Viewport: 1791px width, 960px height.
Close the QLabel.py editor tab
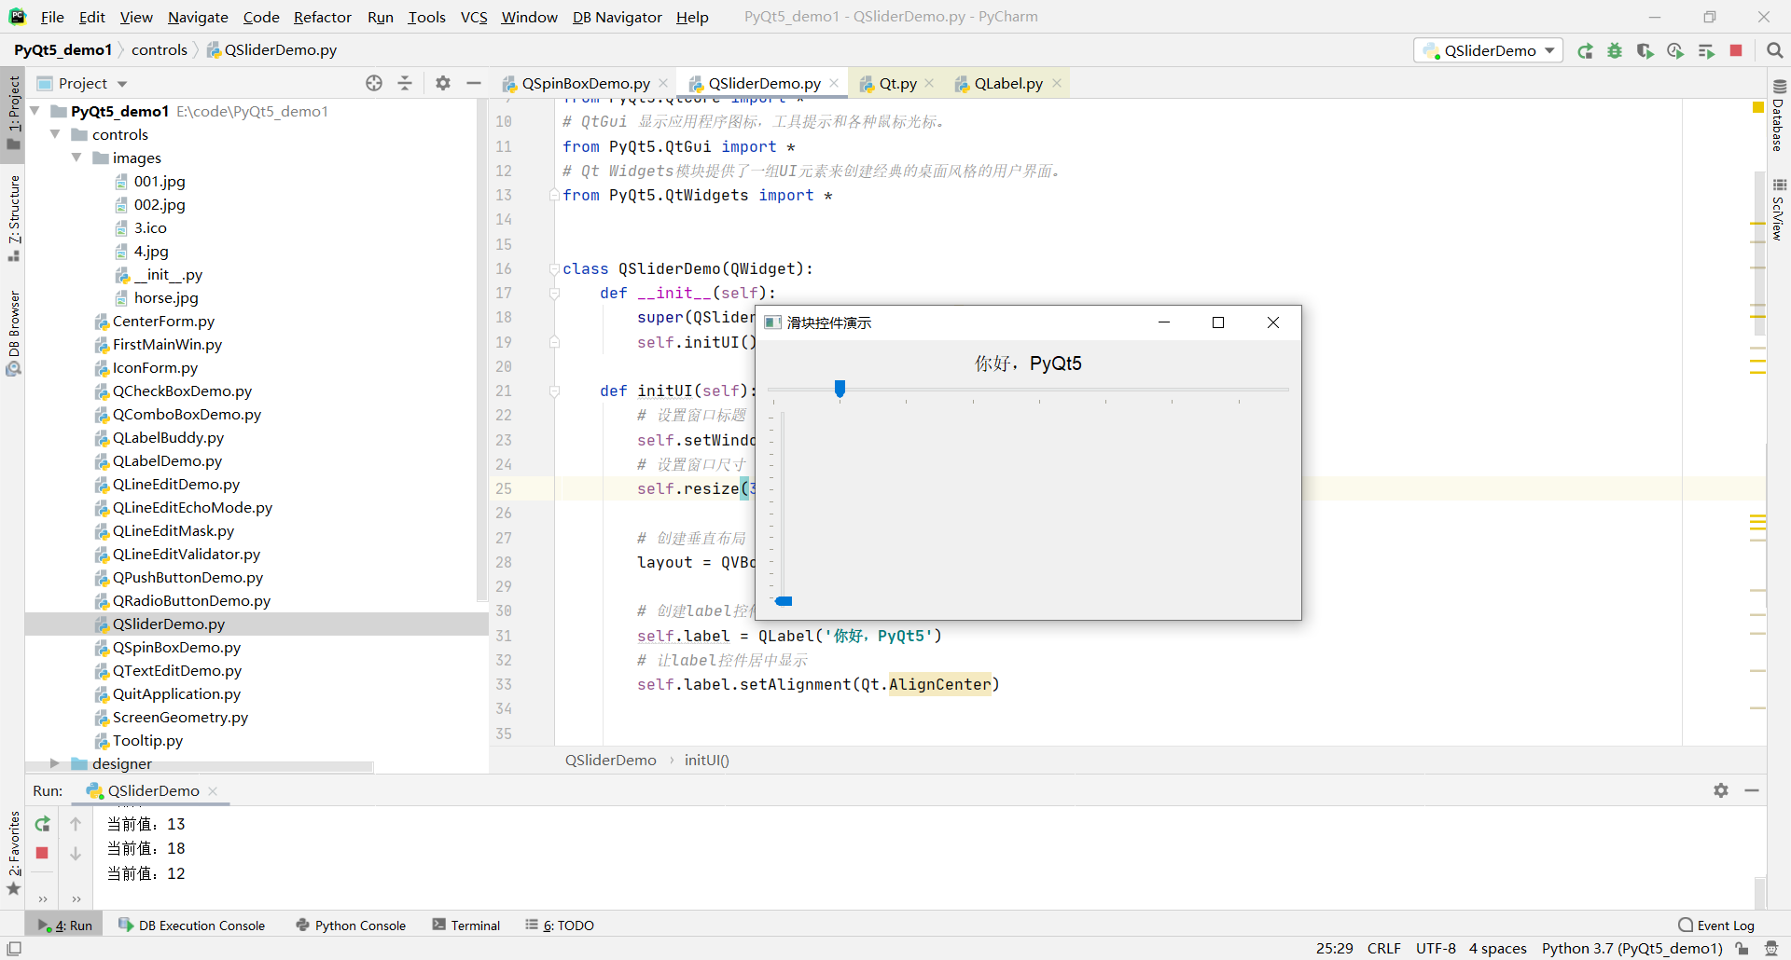tap(1057, 83)
